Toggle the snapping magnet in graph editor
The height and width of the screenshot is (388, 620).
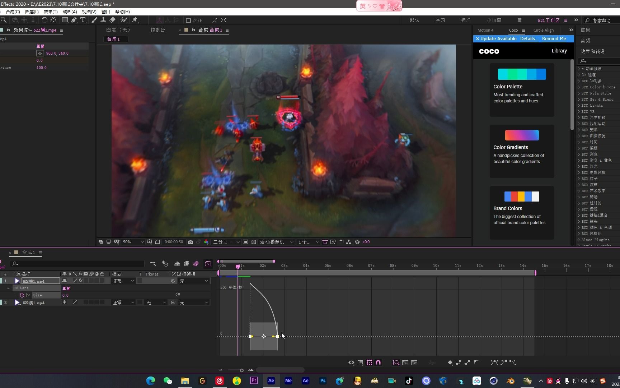click(x=378, y=362)
